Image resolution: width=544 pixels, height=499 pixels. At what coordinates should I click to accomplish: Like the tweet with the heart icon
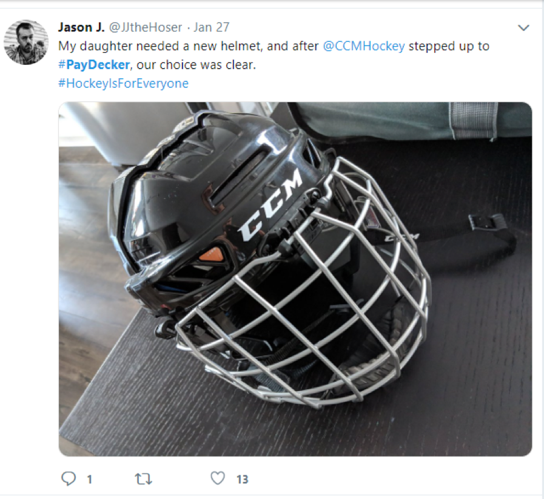(x=218, y=478)
